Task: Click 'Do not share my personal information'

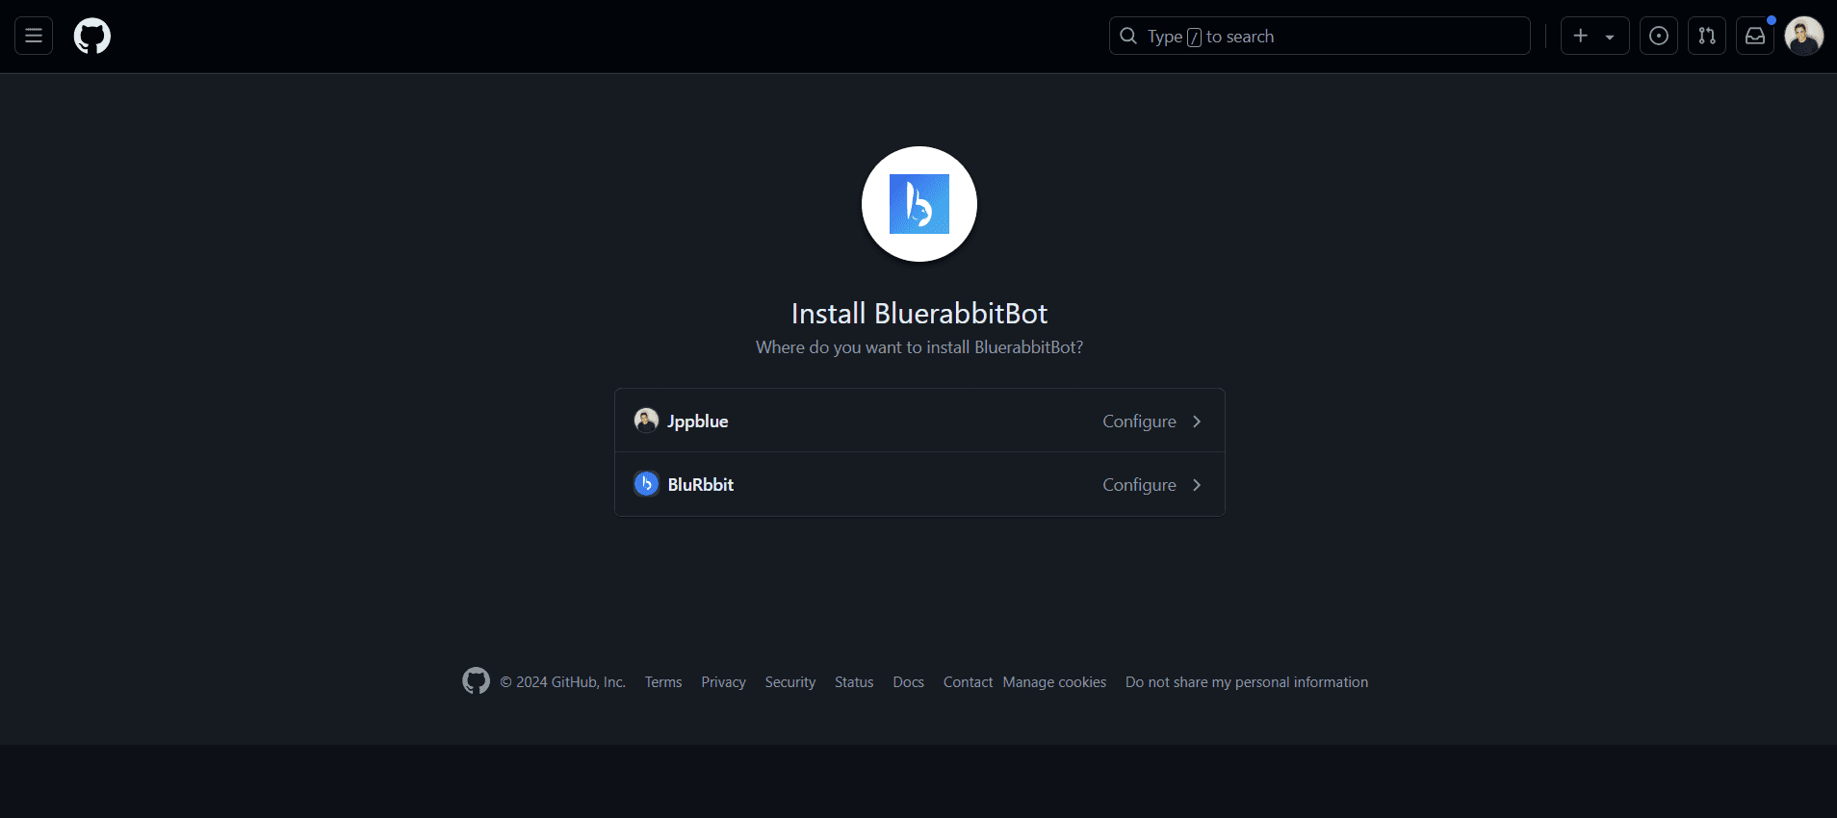Action: coord(1247,682)
